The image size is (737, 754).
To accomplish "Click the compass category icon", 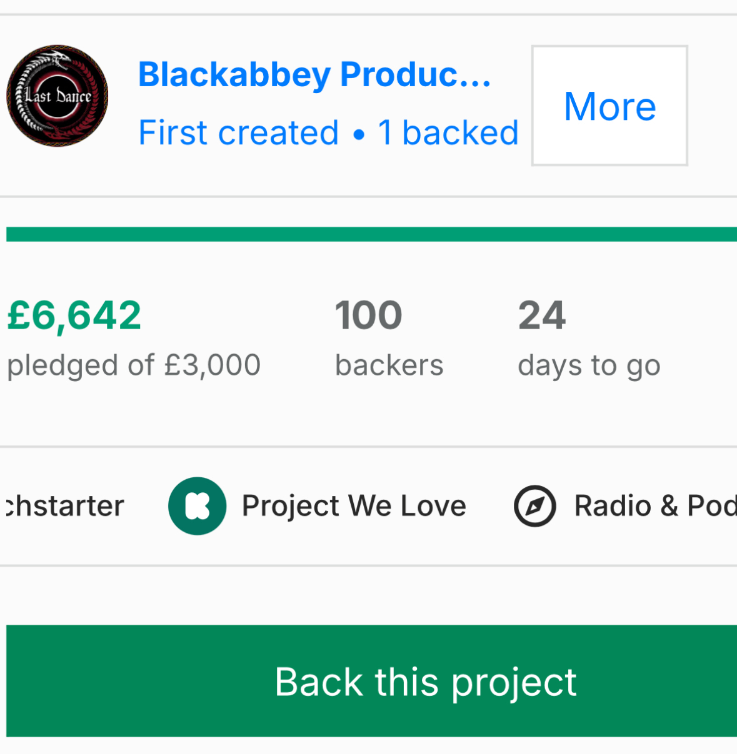I will click(535, 506).
